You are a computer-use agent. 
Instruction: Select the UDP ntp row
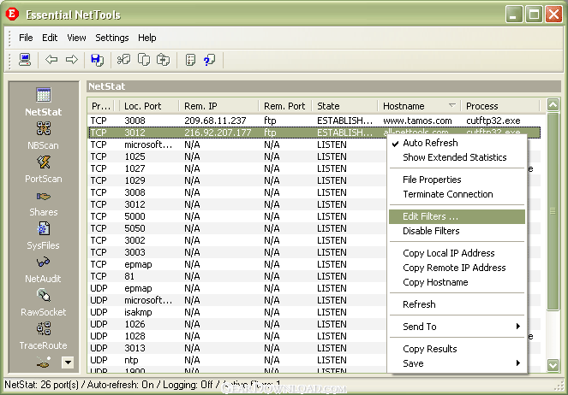pyautogui.click(x=237, y=360)
